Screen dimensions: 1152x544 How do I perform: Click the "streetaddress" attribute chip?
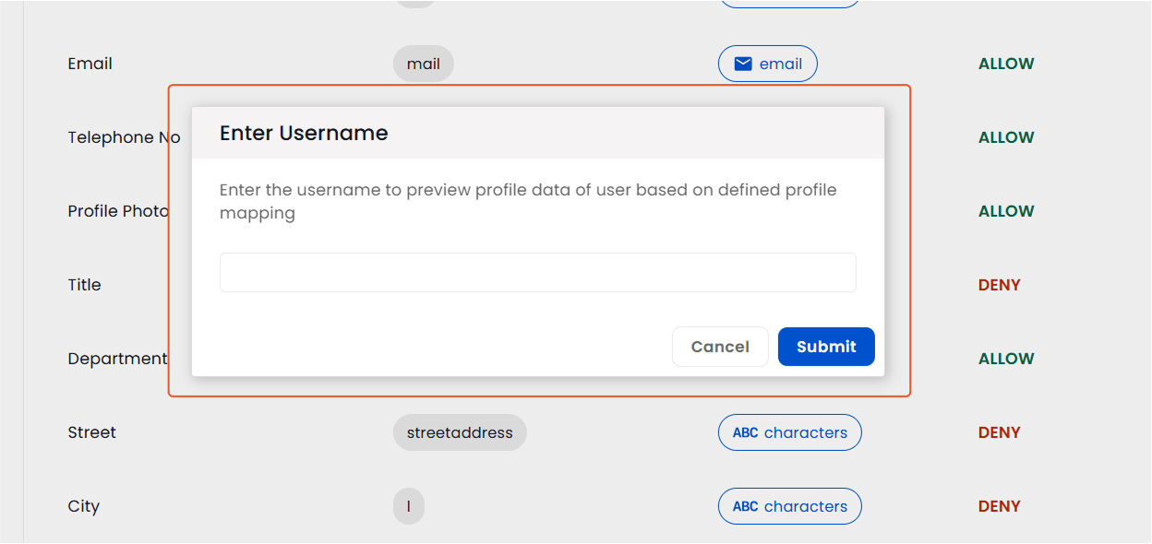460,432
